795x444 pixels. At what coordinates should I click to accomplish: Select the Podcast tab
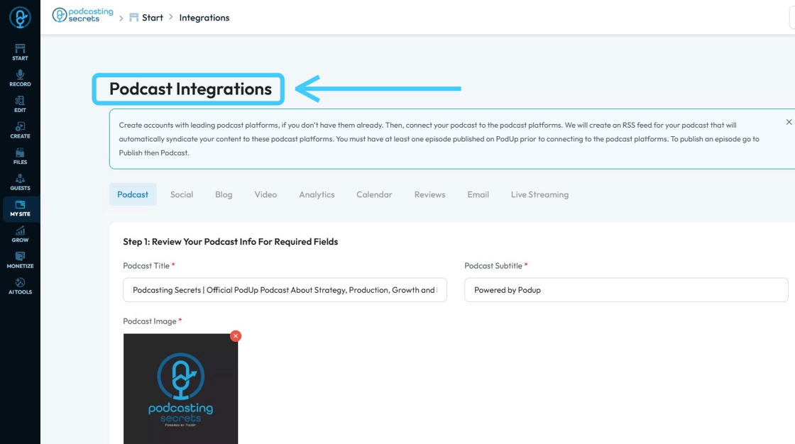(x=133, y=194)
